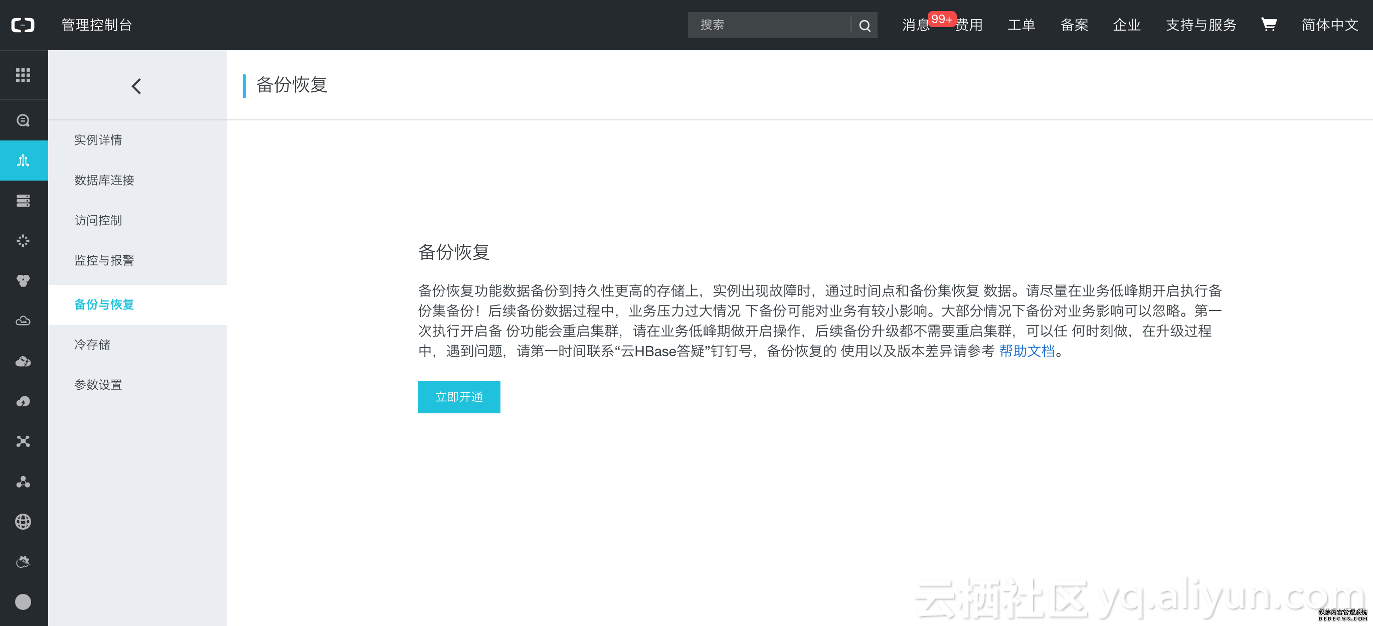
Task: Click the magnifier log sidebar icon
Action: pyautogui.click(x=23, y=120)
